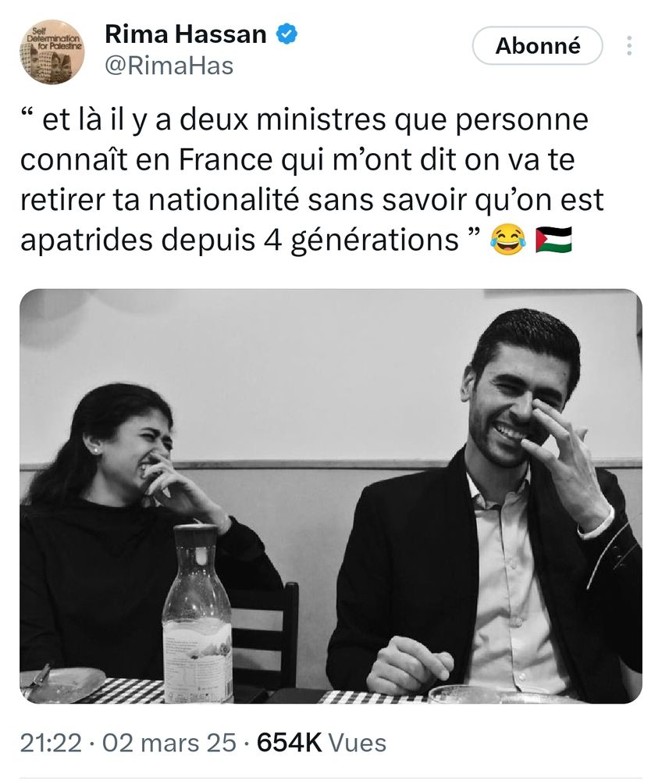Click the phrase 4 générations in tweet
The height and width of the screenshot is (781, 662).
361,241
